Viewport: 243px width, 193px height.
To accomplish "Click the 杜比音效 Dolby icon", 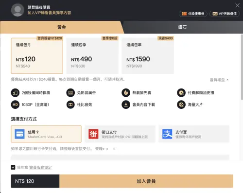I will coord(70,105).
